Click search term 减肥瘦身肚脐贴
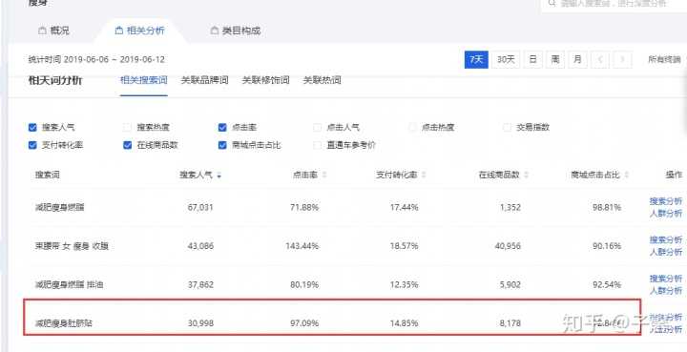Screen dimensions: 687x352 pyautogui.click(x=64, y=324)
